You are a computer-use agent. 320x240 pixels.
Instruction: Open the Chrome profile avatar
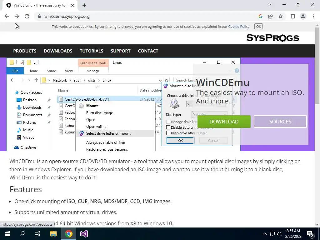tap(303, 16)
